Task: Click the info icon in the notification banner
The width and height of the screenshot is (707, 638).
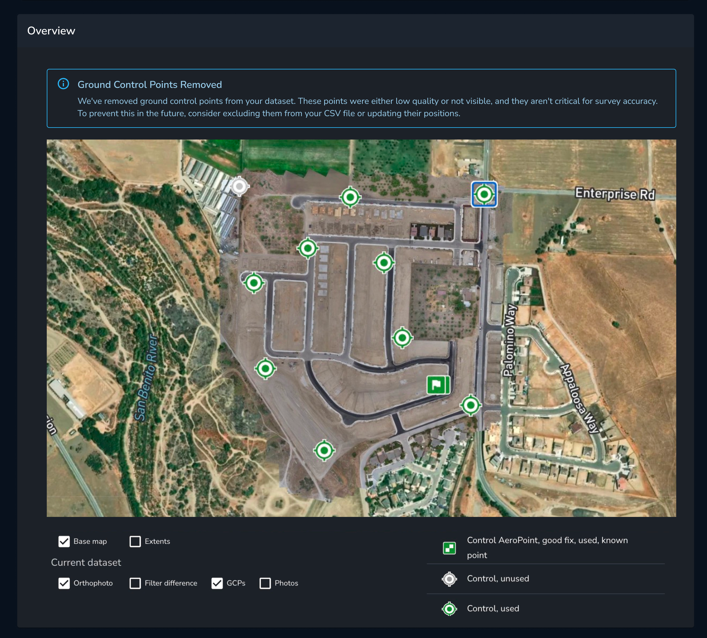Action: [63, 84]
